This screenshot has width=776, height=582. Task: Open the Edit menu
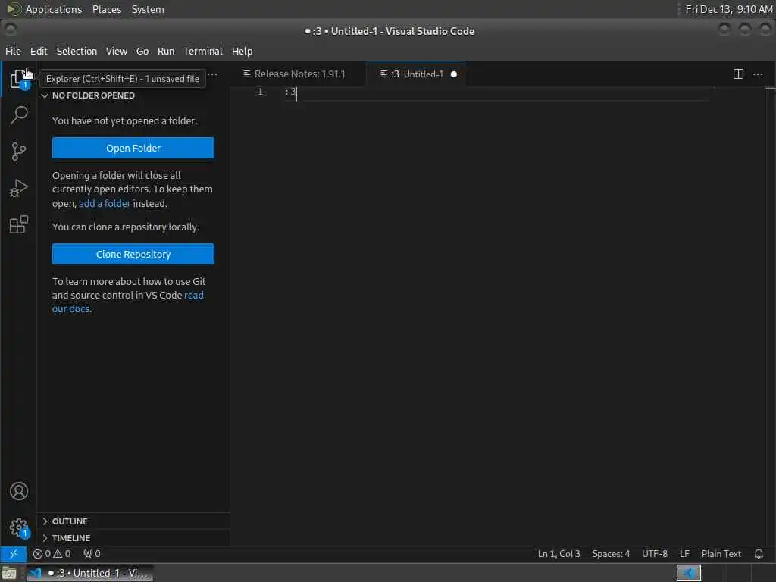[x=39, y=51]
